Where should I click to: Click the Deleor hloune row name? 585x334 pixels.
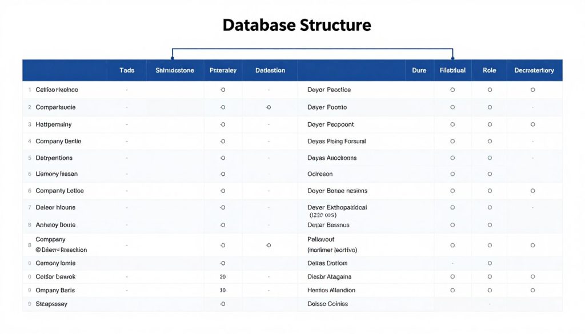(55, 207)
